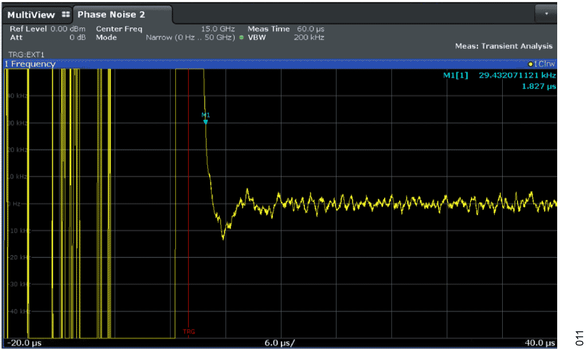Open the Center Freq 15.0 GHz field
This screenshot has height=350, width=587.
tap(165, 29)
